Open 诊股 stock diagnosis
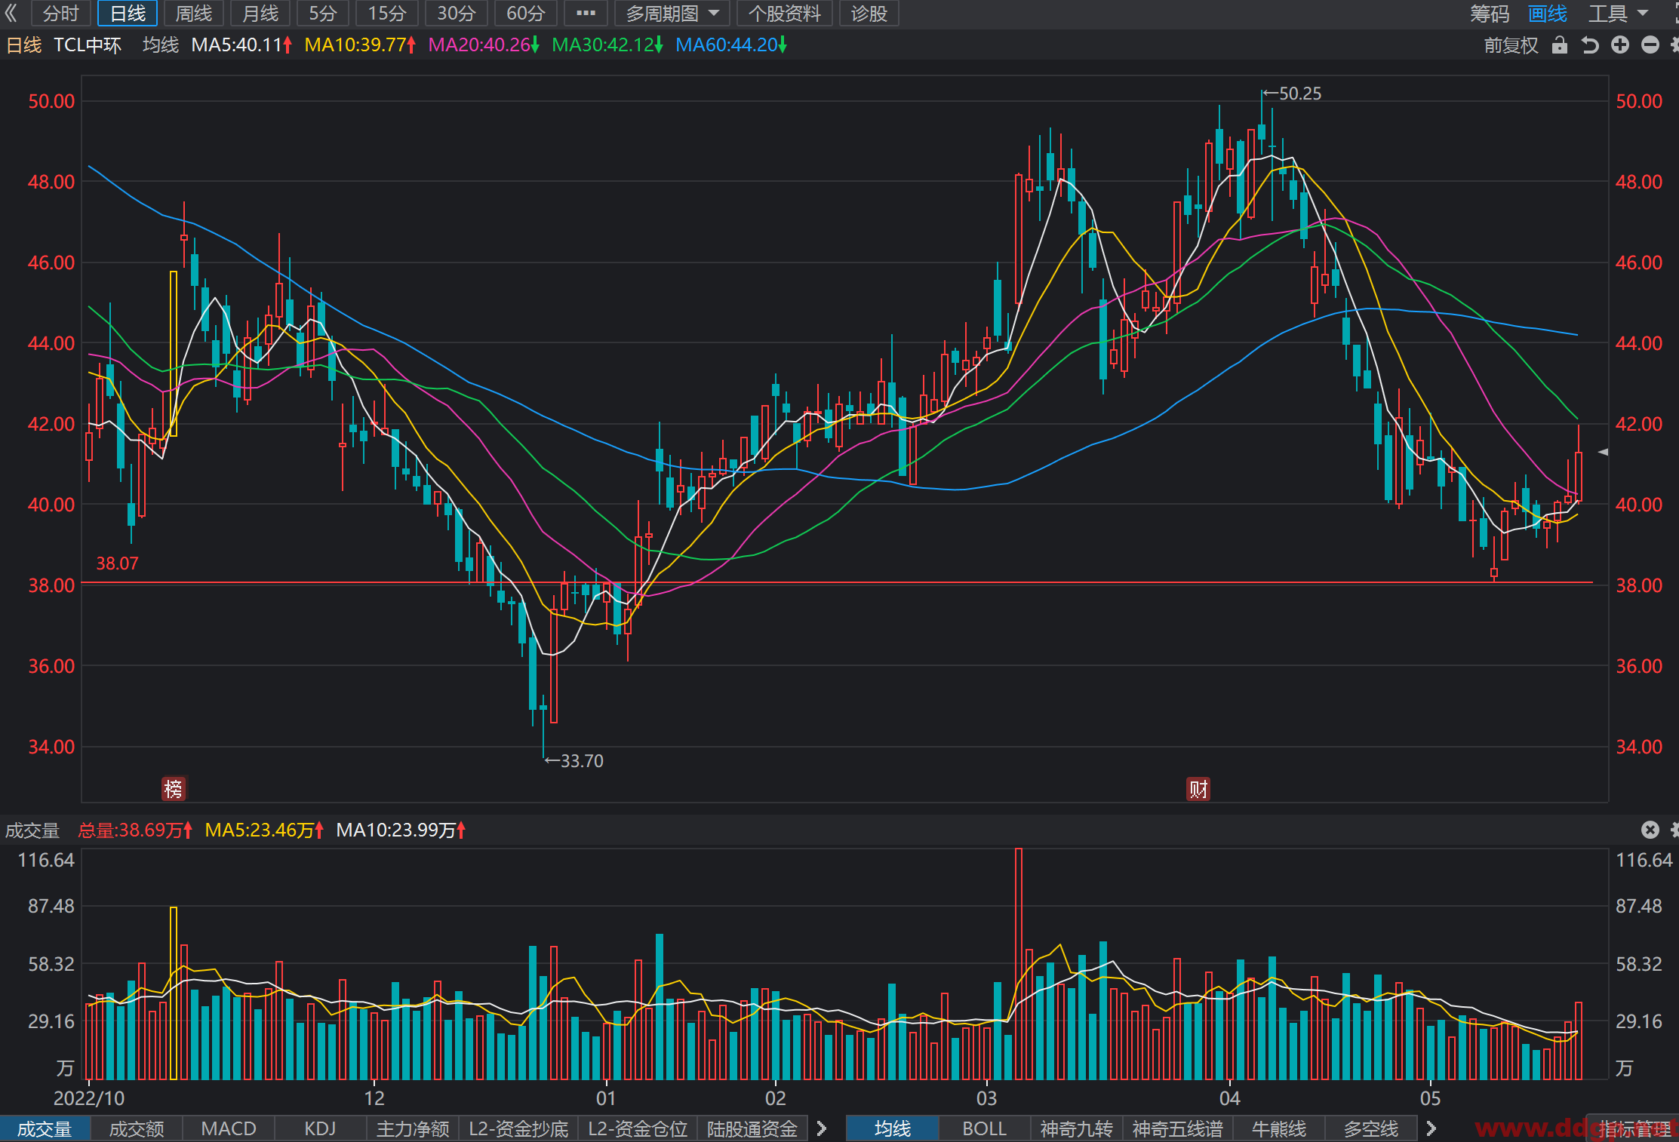The width and height of the screenshot is (1679, 1142). tap(869, 13)
